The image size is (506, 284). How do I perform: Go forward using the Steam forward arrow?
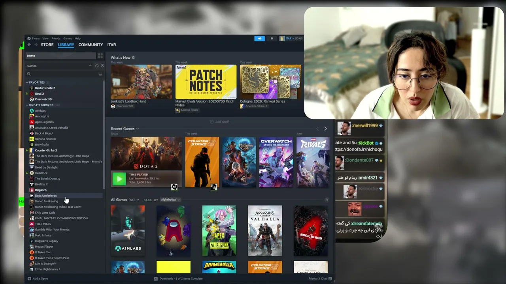coord(36,45)
